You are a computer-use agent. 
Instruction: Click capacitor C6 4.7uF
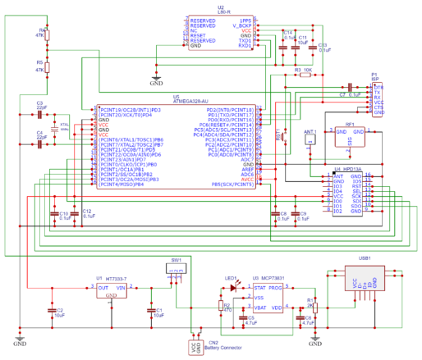[x=300, y=317]
